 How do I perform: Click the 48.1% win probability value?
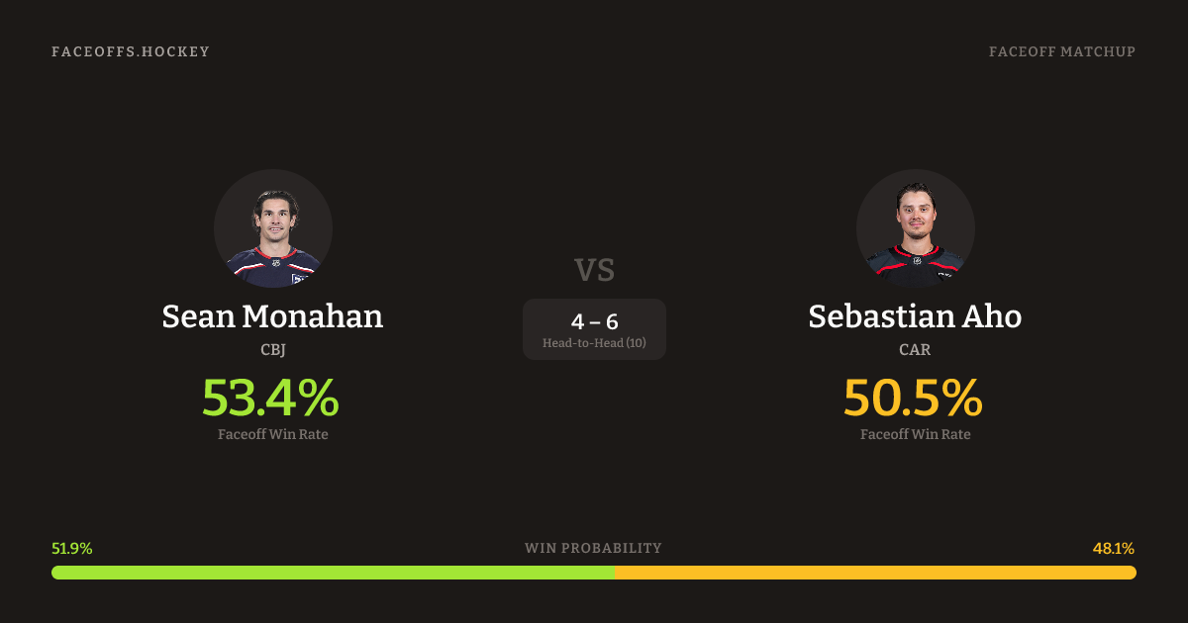[1114, 549]
